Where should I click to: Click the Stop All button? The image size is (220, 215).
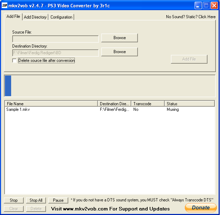point(36,200)
